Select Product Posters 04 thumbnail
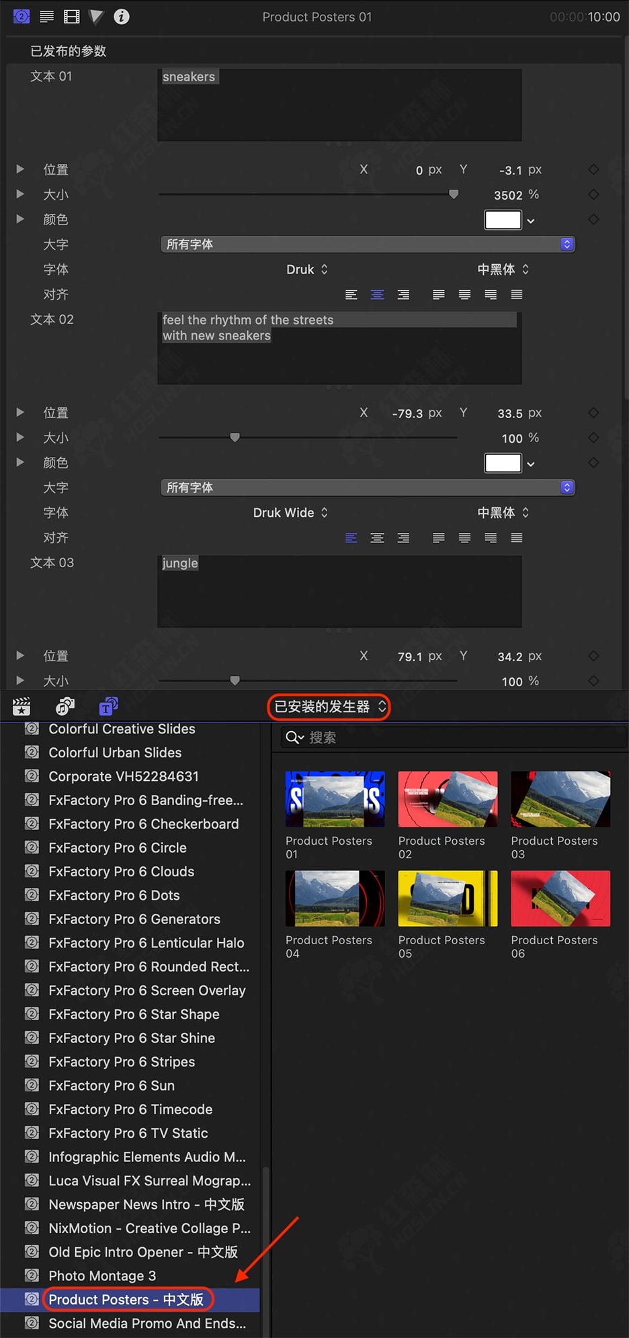This screenshot has width=629, height=1338. pyautogui.click(x=335, y=898)
